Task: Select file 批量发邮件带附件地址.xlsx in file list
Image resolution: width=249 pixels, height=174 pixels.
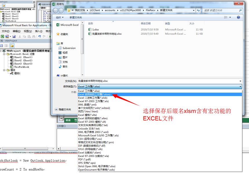Action: [105, 34]
